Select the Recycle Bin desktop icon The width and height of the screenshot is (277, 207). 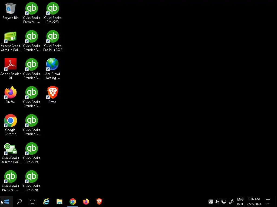[x=11, y=11]
